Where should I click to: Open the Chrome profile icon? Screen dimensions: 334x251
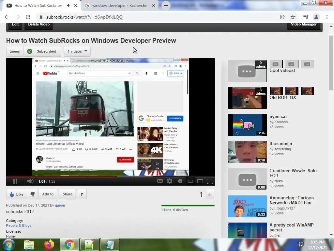click(x=316, y=17)
